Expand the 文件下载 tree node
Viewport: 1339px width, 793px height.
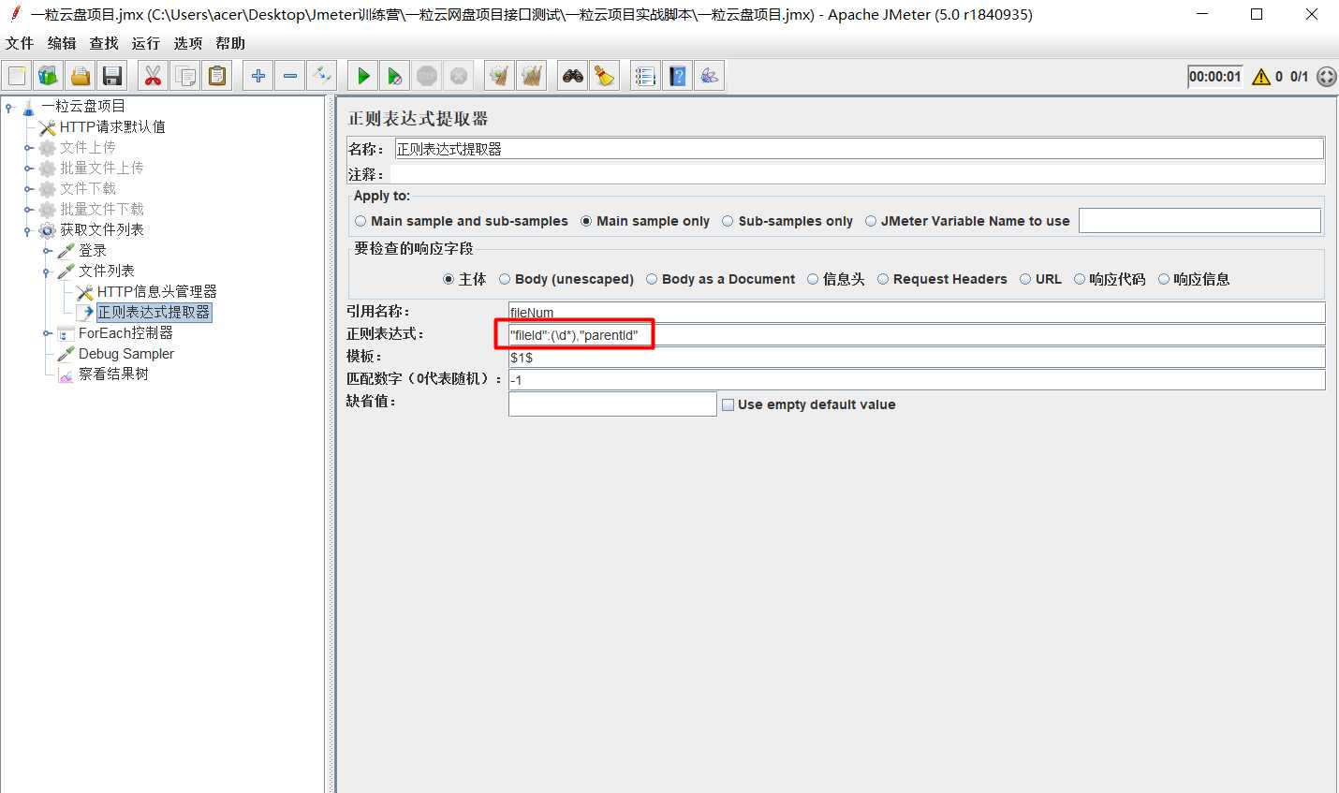pyautogui.click(x=28, y=189)
